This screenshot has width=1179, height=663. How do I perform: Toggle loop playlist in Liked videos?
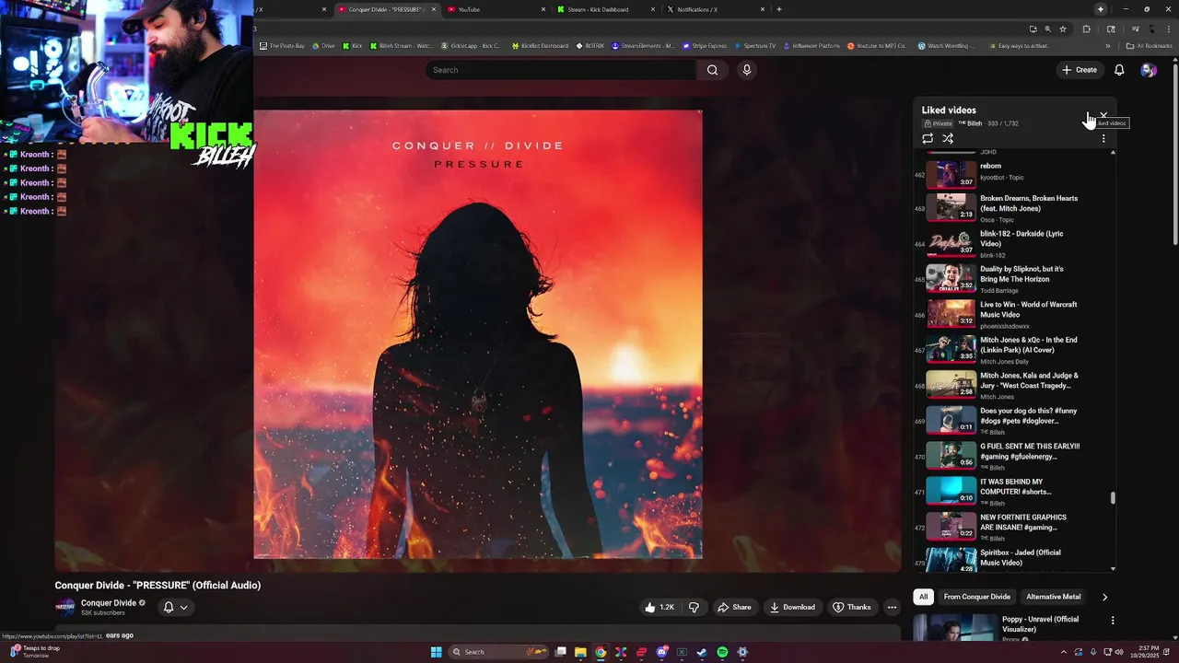point(928,139)
